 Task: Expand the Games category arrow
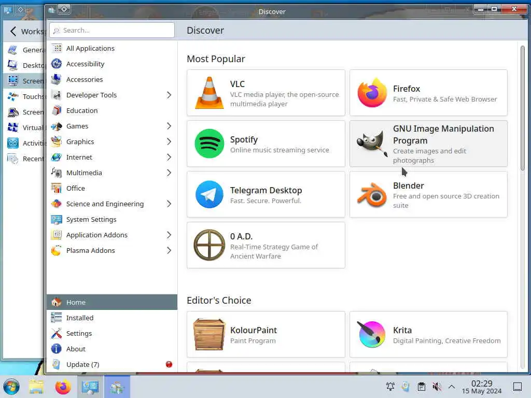(169, 126)
